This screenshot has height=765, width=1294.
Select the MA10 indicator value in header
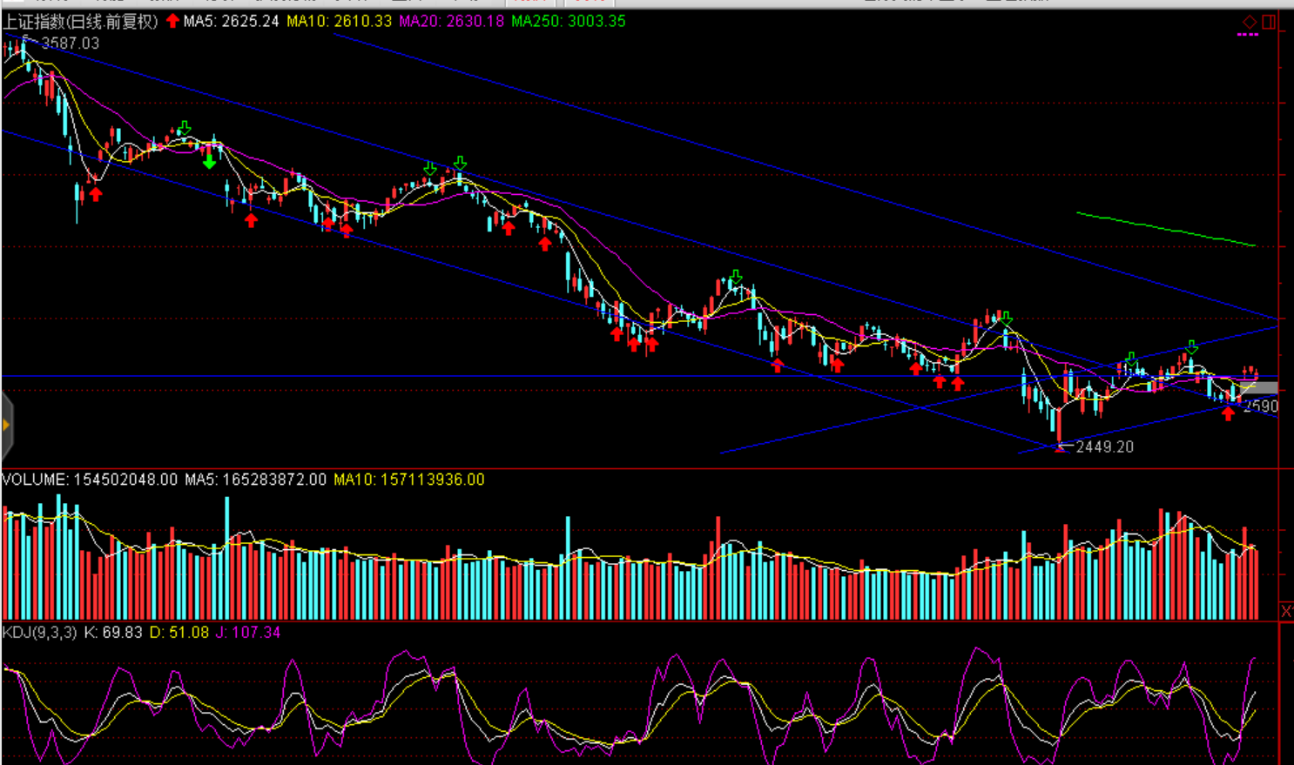pyautogui.click(x=339, y=21)
